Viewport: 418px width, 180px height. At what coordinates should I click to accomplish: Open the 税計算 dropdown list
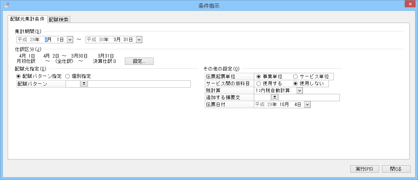[299, 90]
